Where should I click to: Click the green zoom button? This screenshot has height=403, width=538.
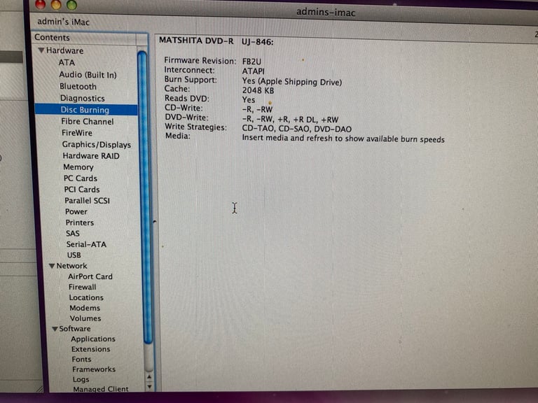[71, 4]
